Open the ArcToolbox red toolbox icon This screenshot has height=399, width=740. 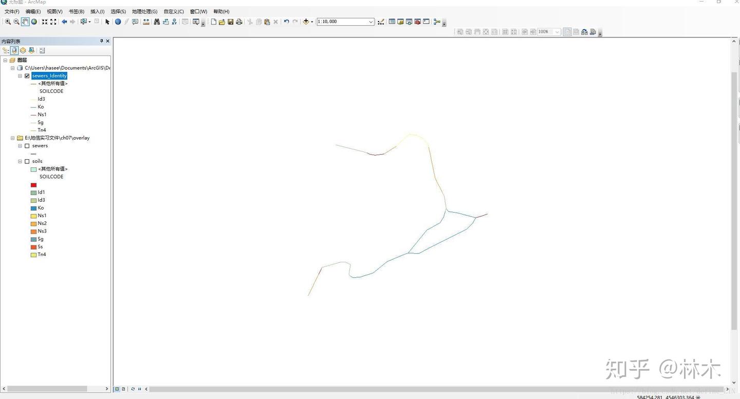point(418,22)
